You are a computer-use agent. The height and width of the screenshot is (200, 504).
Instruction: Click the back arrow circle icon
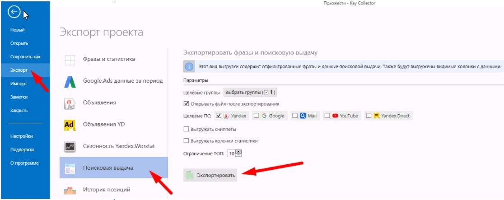pyautogui.click(x=15, y=12)
